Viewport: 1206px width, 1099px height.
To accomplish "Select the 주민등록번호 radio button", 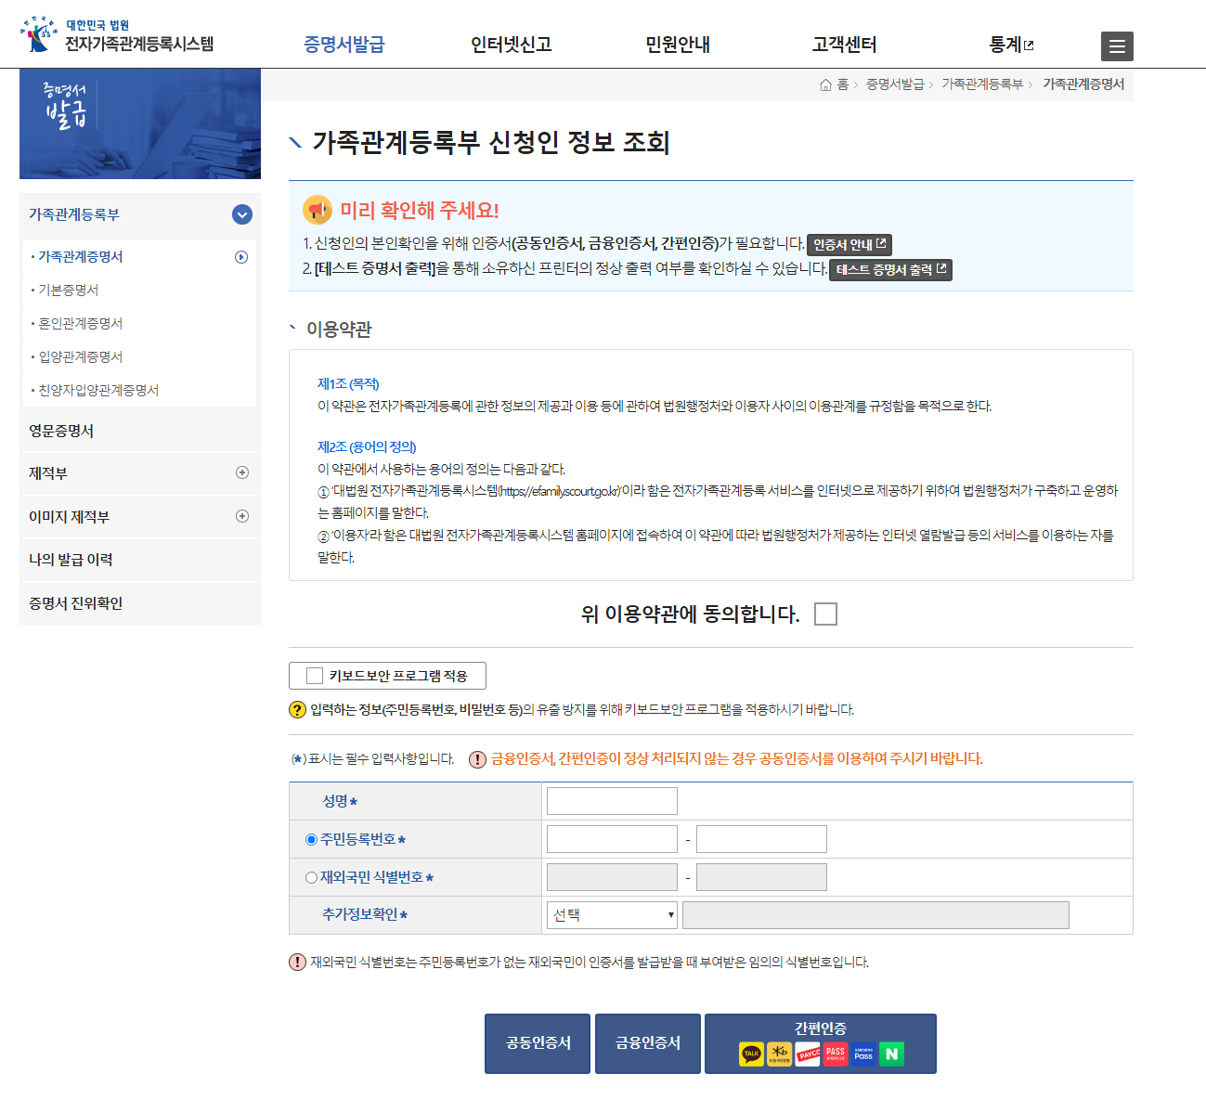I will [311, 839].
